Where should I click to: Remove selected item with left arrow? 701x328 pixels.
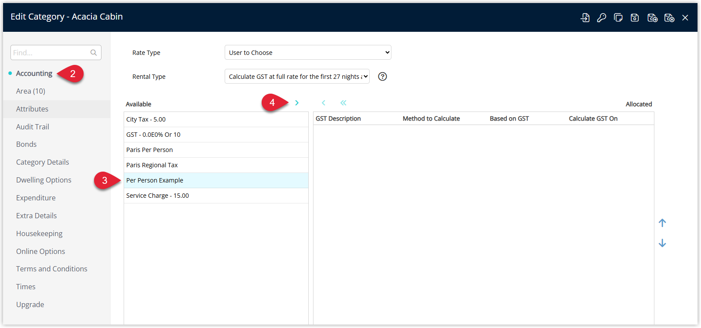tap(324, 103)
